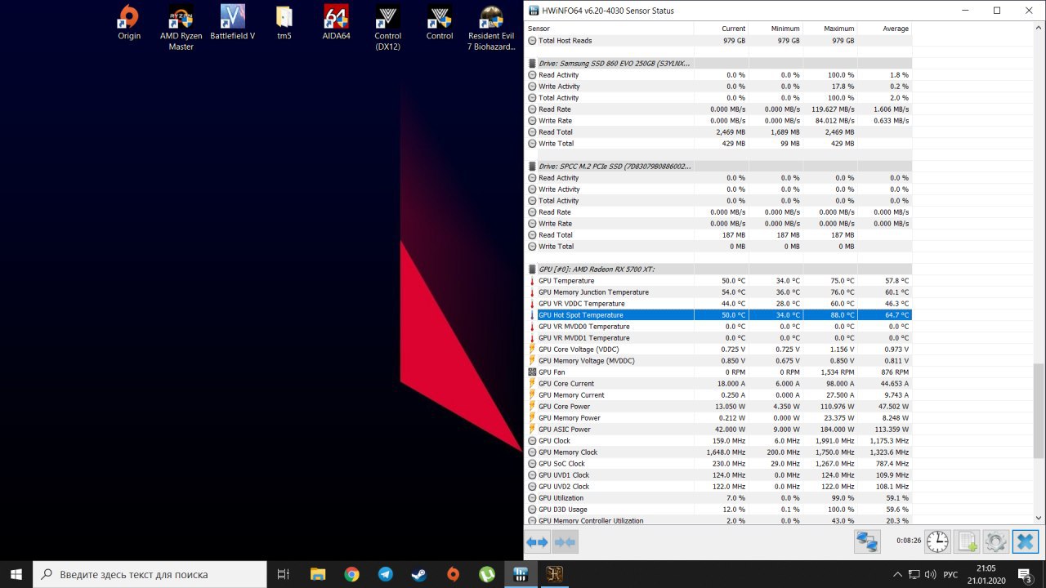The height and width of the screenshot is (588, 1046).
Task: Select the Control (DX12) desktop shortcut
Action: 388,29
